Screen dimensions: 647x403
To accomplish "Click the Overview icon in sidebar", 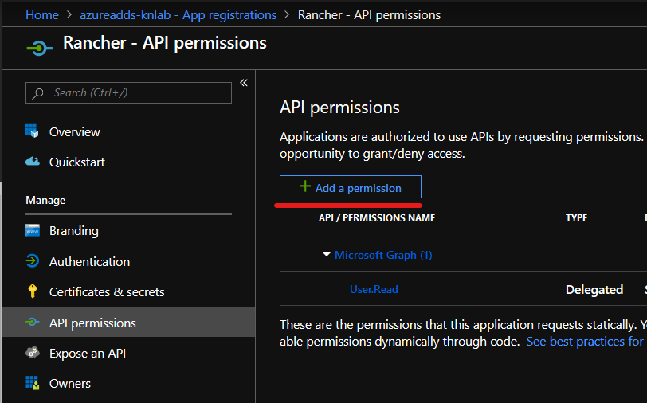I will [32, 131].
